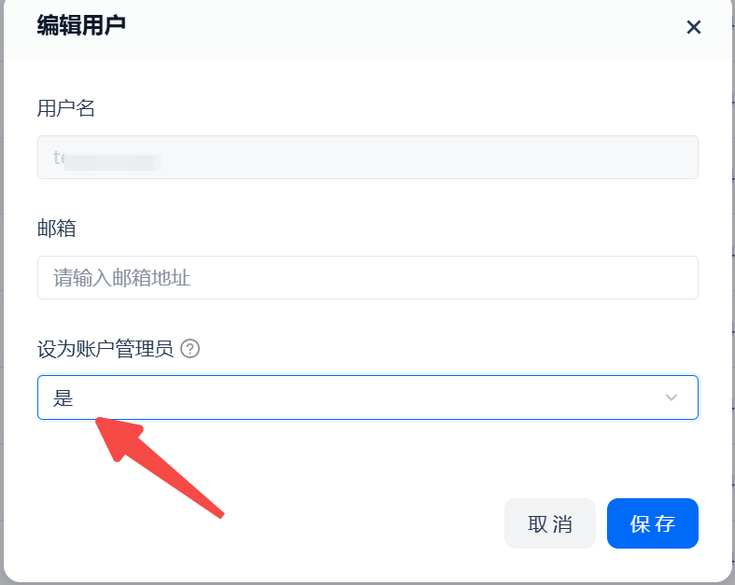Screen dimensions: 735x585
Task: Click the 用户名 field label
Action: click(66, 108)
